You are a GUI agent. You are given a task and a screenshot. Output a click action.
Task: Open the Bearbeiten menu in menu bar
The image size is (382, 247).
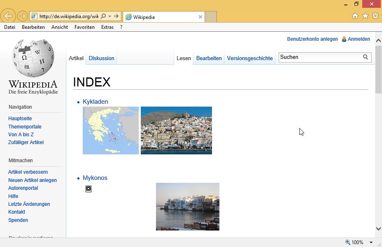pyautogui.click(x=33, y=27)
